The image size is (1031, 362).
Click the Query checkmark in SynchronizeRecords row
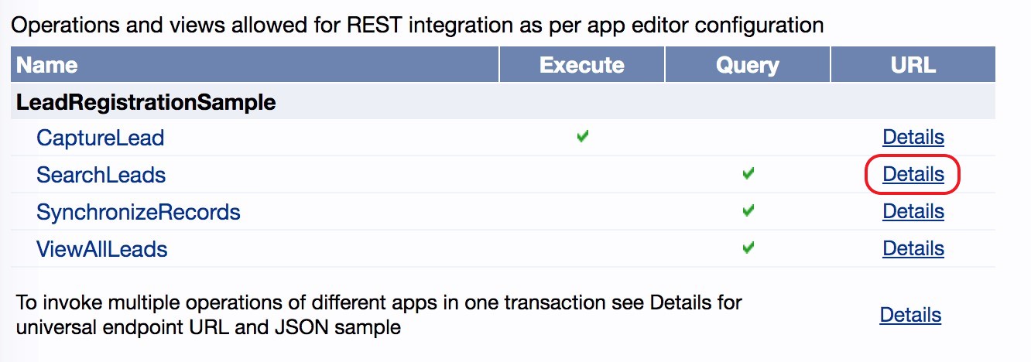pyautogui.click(x=748, y=210)
